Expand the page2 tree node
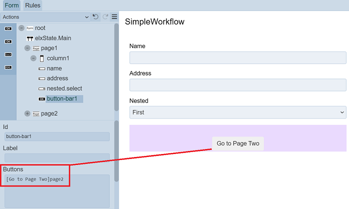Image resolution: width=349 pixels, height=209 pixels. 28,113
